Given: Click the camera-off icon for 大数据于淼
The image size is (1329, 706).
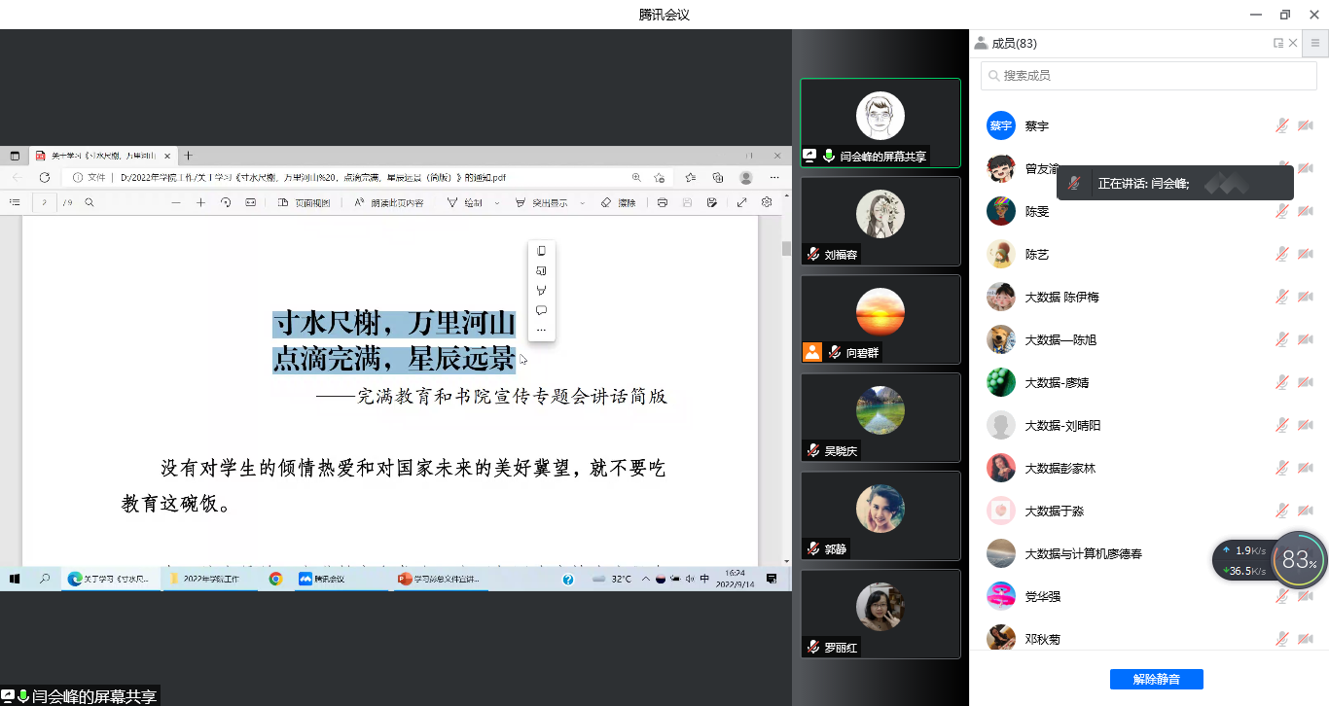Looking at the screenshot, I should (x=1305, y=511).
